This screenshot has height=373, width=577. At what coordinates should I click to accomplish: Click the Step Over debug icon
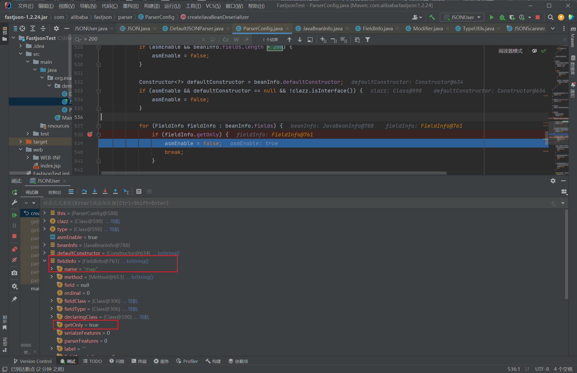coord(84,191)
